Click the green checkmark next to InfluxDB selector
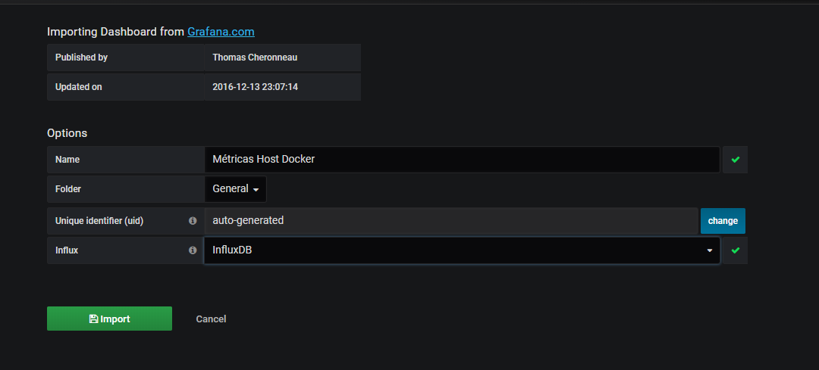The height and width of the screenshot is (370, 819). pyautogui.click(x=736, y=250)
